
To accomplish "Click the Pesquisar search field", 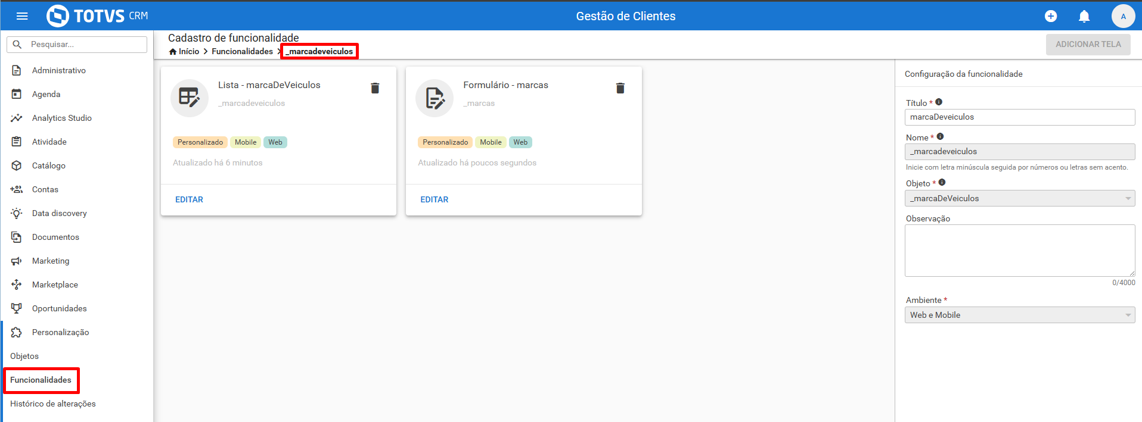I will 77,45.
